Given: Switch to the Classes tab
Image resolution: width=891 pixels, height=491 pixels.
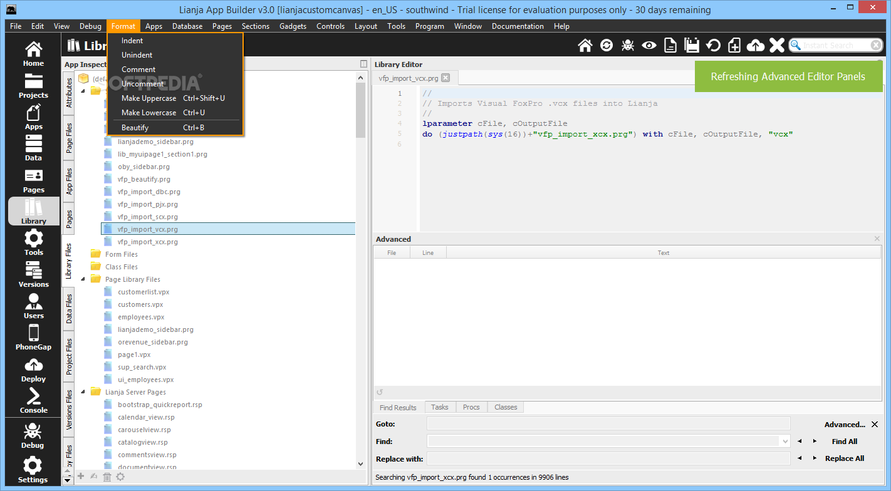Looking at the screenshot, I should (506, 407).
